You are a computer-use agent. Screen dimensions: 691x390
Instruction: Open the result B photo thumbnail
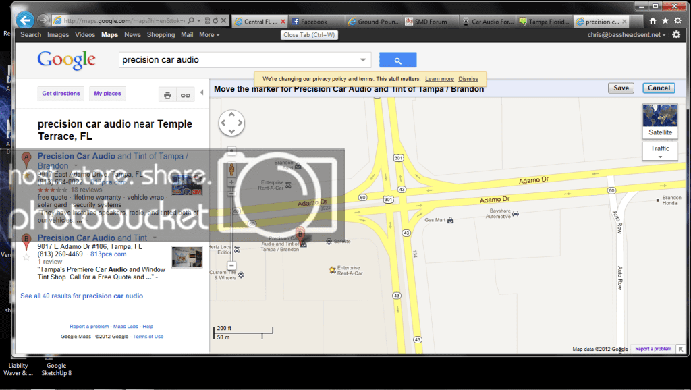187,257
